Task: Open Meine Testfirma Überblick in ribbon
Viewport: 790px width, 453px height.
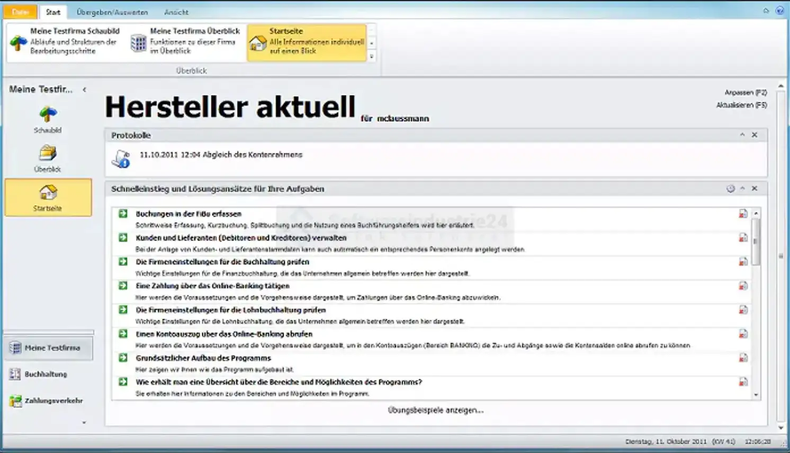Action: [186, 41]
